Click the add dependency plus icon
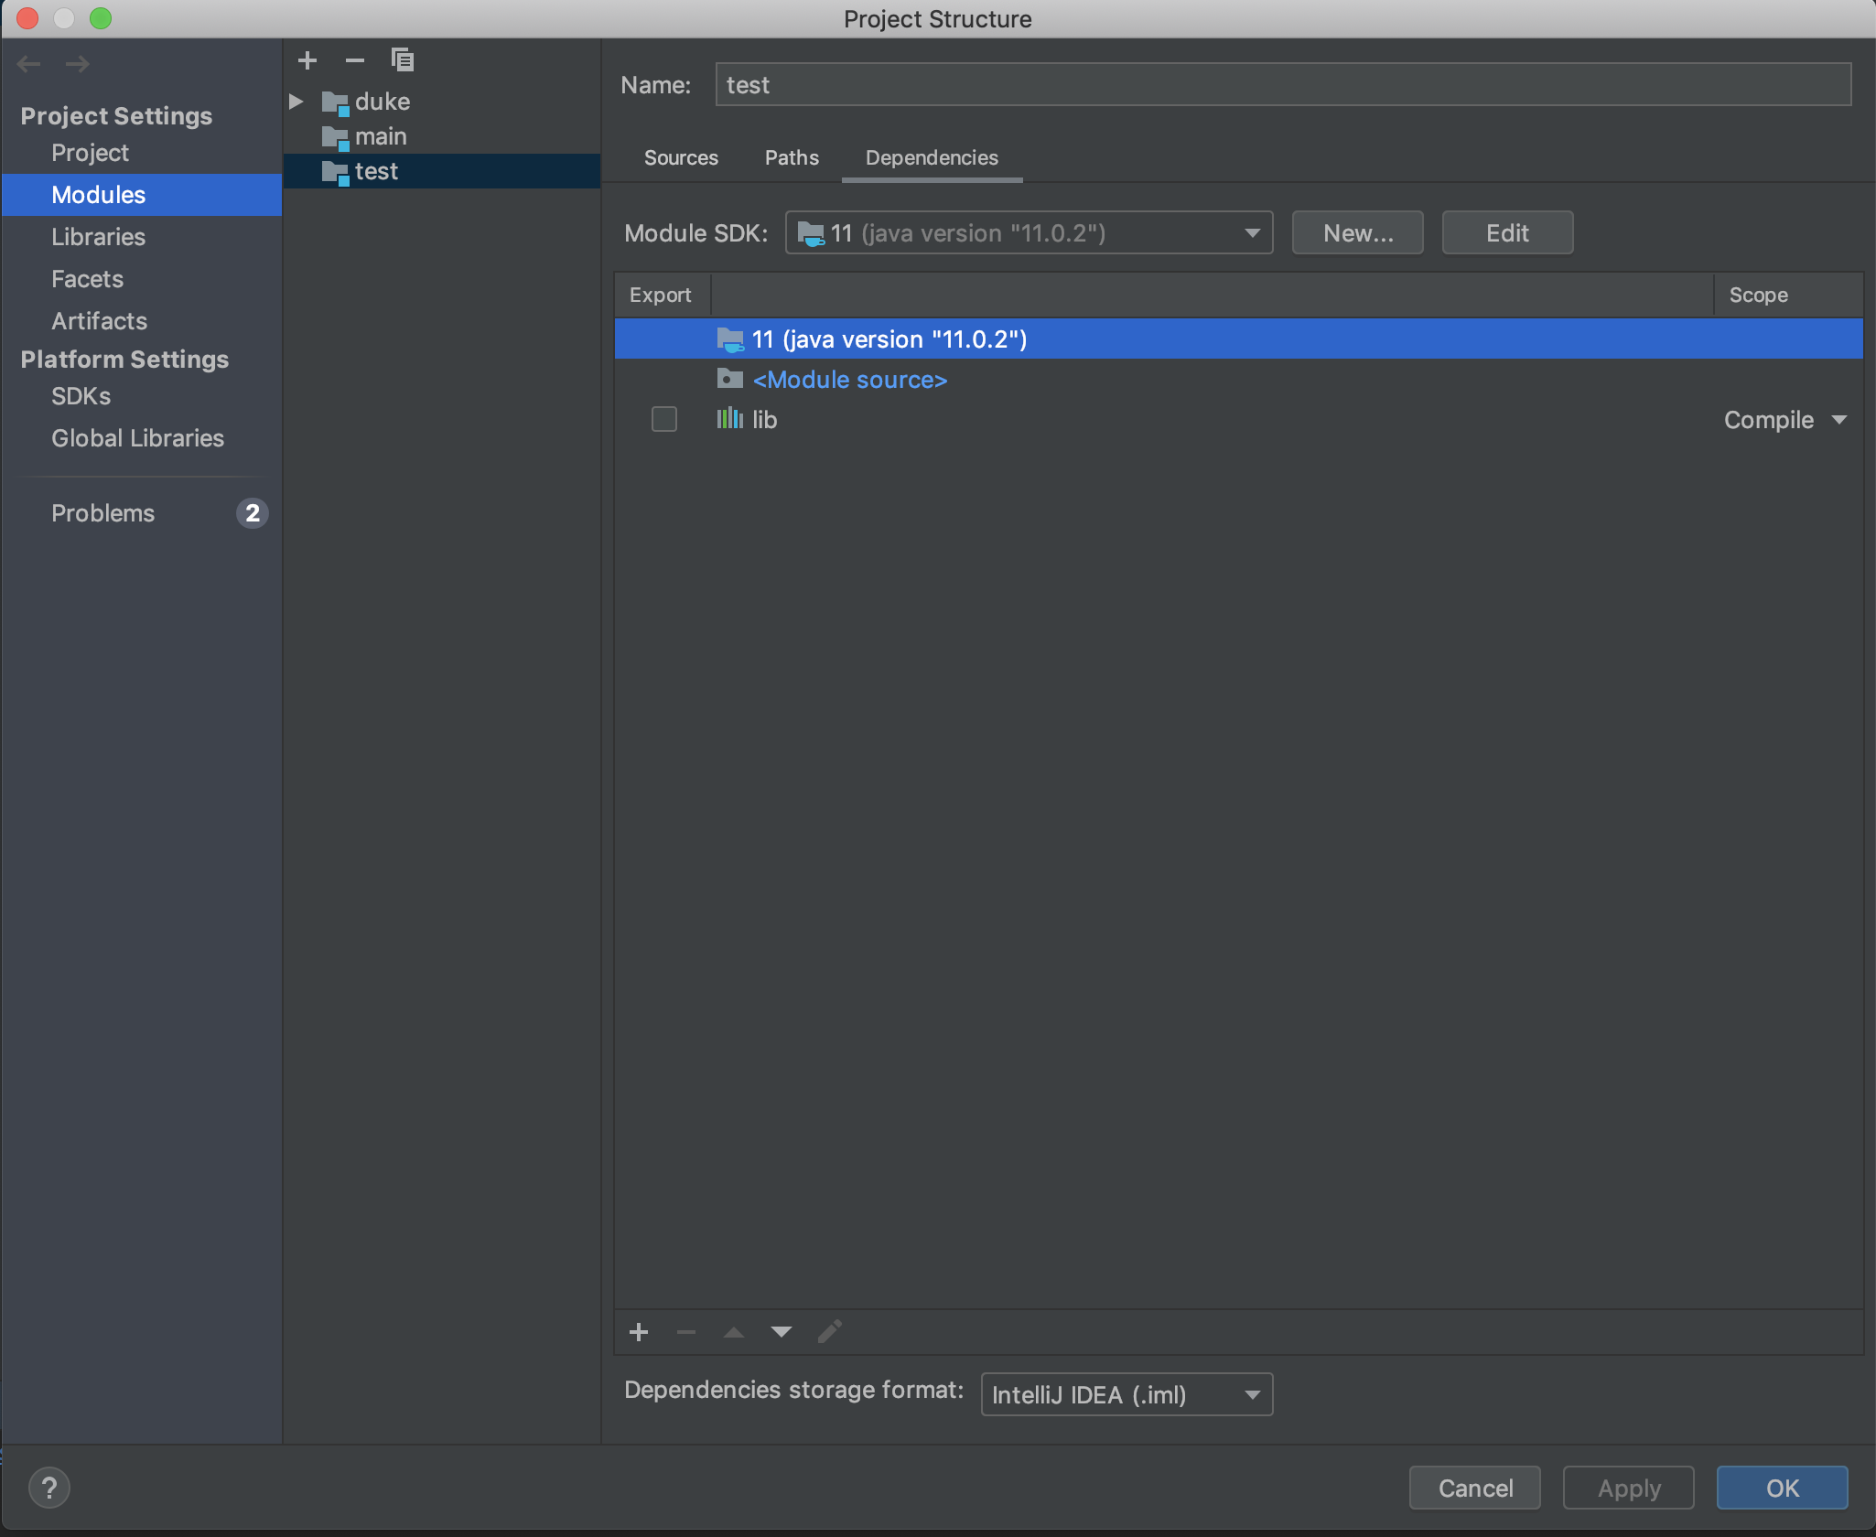This screenshot has height=1537, width=1876. pyautogui.click(x=639, y=1332)
